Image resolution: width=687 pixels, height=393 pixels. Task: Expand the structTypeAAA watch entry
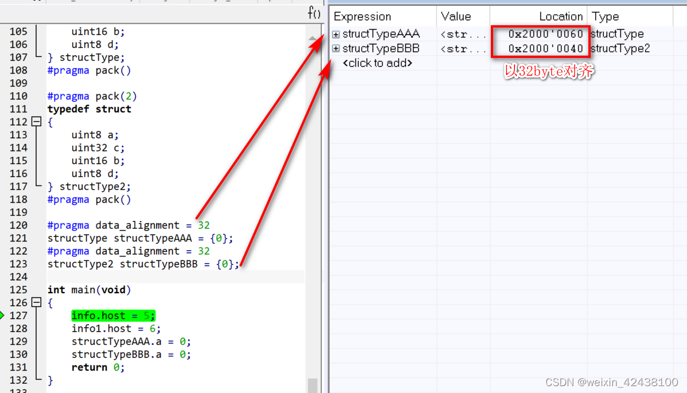(x=335, y=34)
